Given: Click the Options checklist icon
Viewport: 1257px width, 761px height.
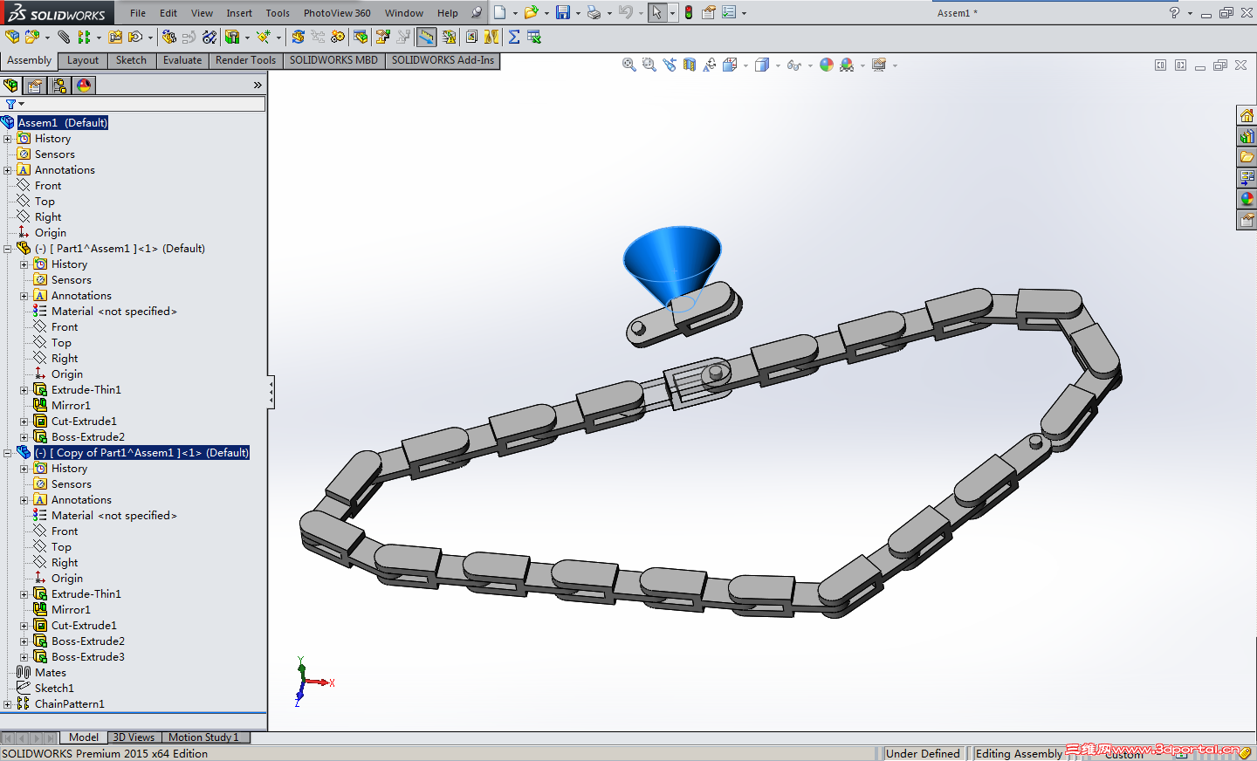Looking at the screenshot, I should click(x=729, y=12).
